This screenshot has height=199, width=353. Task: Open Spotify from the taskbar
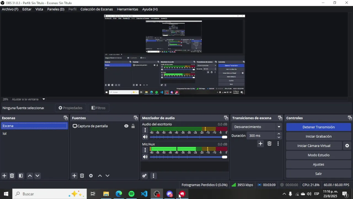(132, 194)
